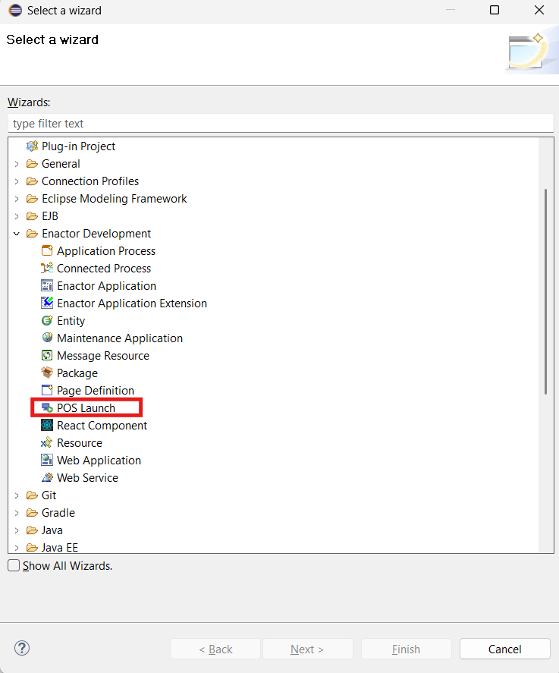Image resolution: width=559 pixels, height=673 pixels.
Task: Click the Entity wizard icon
Action: (47, 321)
